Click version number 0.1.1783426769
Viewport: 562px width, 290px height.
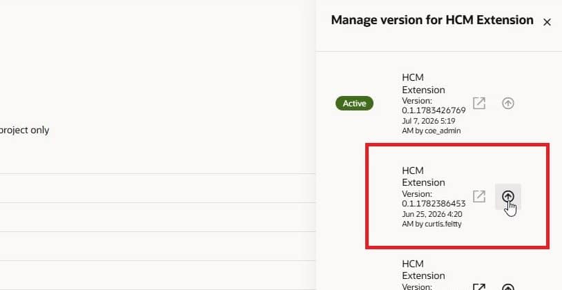434,110
